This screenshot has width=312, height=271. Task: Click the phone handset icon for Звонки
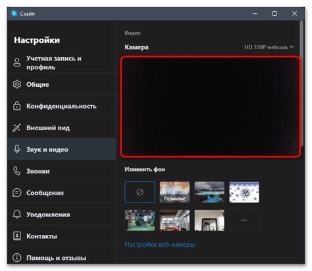[17, 171]
